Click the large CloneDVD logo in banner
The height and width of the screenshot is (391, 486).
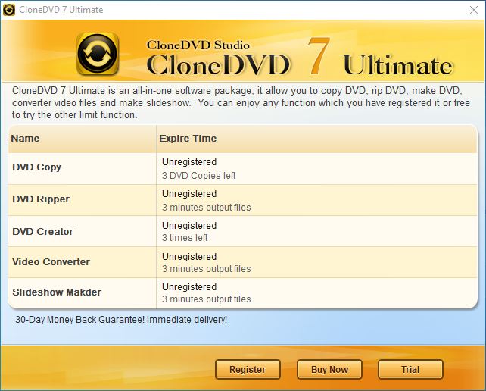[x=98, y=54]
